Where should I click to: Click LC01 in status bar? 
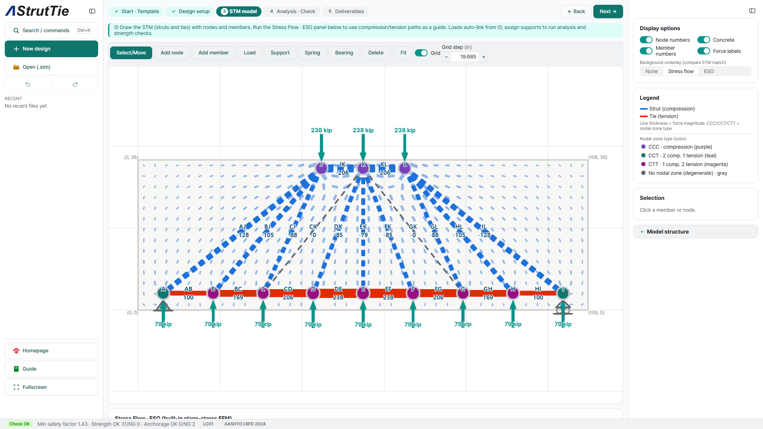pos(208,424)
